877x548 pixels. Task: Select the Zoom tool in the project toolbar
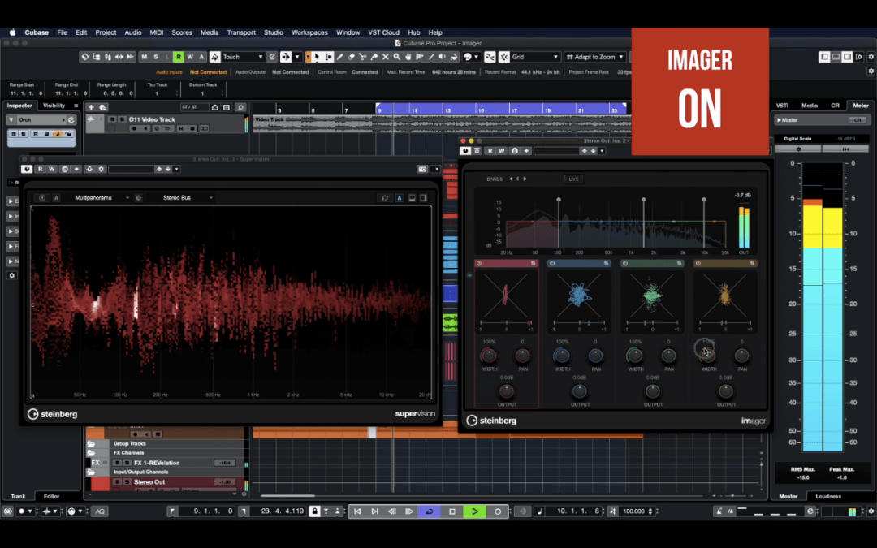tap(398, 57)
